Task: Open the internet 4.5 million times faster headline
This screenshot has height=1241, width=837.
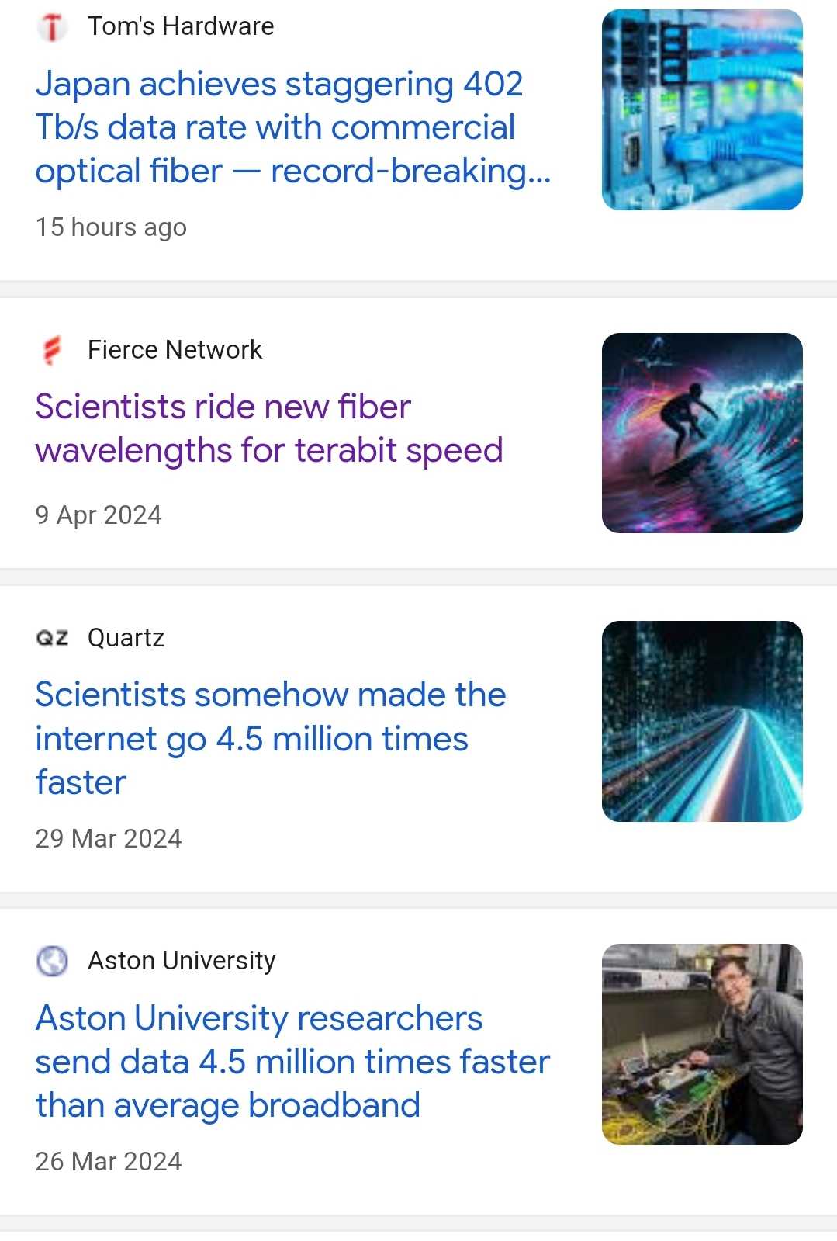Action: [x=270, y=738]
